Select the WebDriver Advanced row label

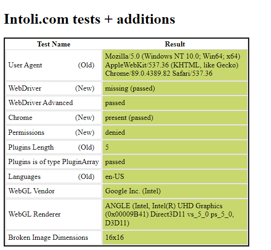click(54, 103)
